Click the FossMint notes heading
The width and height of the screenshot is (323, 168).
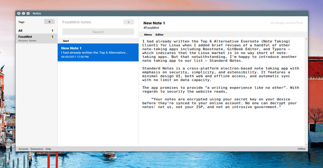click(77, 22)
